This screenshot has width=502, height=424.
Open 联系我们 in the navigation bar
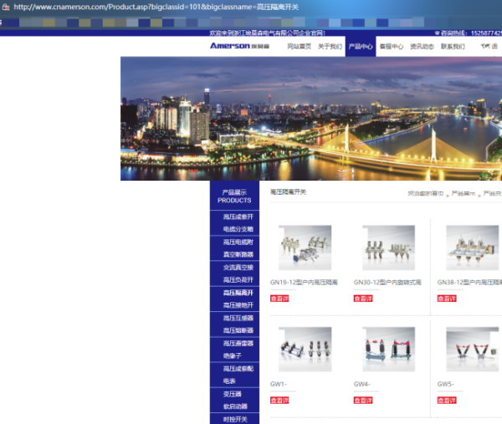[453, 47]
